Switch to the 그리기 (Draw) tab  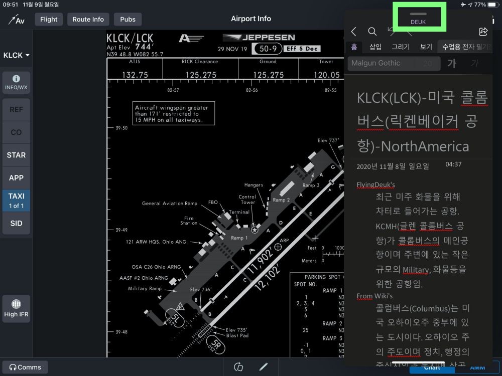pyautogui.click(x=401, y=47)
